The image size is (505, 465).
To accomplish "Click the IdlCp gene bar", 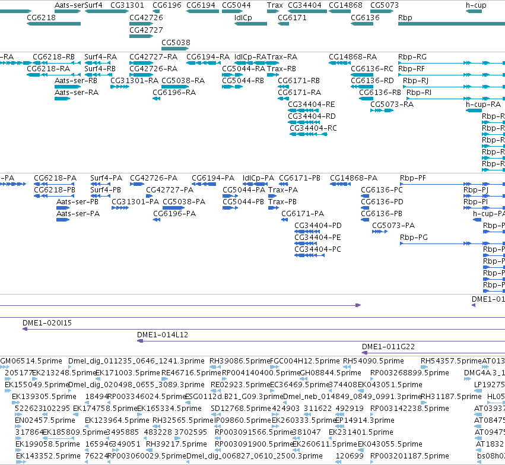I will [x=250, y=24].
